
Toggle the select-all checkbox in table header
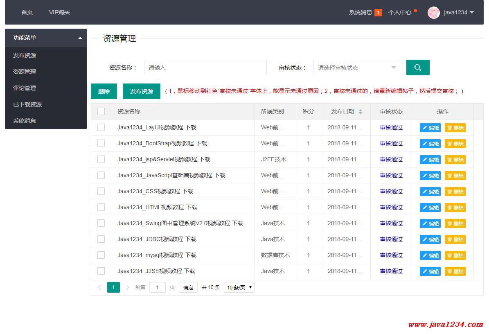101,111
